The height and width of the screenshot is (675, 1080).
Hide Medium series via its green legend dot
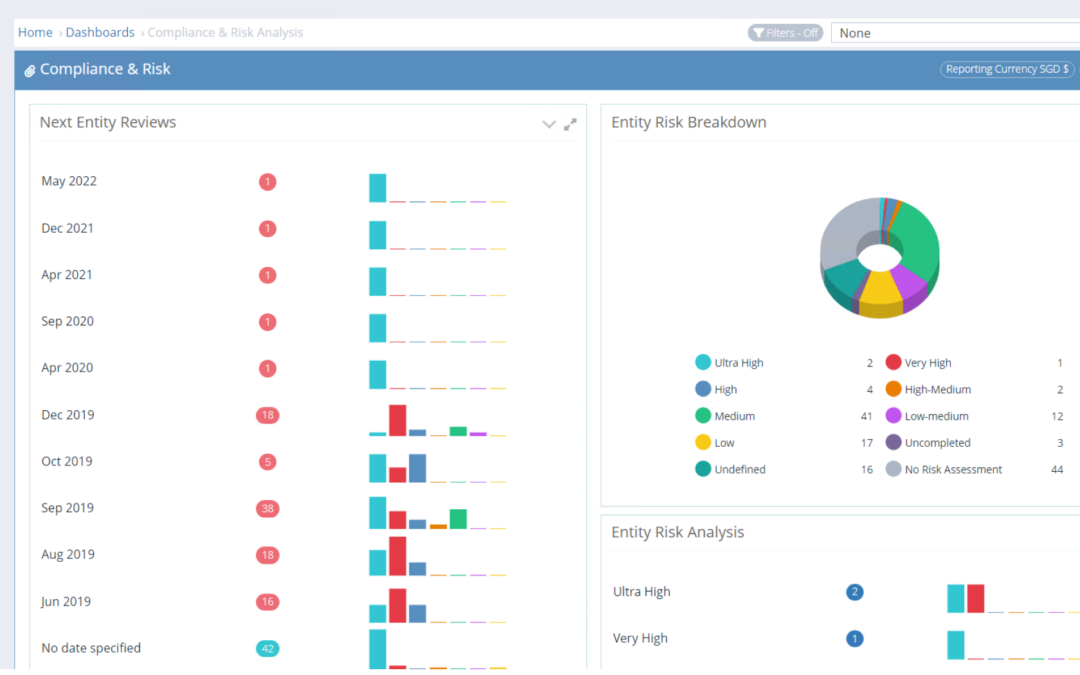tap(703, 416)
